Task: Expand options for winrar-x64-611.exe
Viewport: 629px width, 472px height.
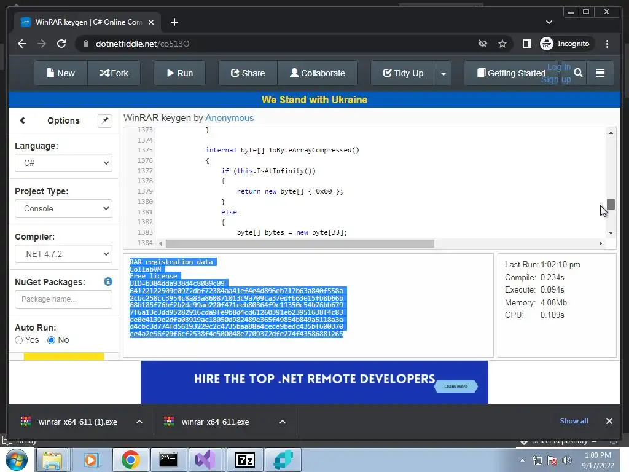Action: click(x=283, y=422)
